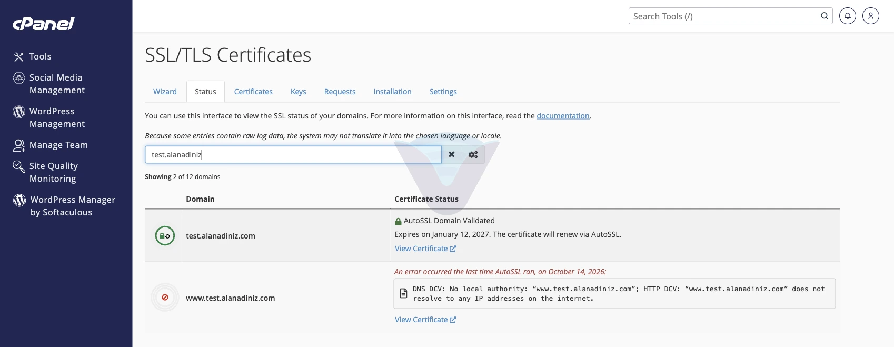Open the filter options gear button
Viewport: 894px width, 347px height.
point(473,155)
